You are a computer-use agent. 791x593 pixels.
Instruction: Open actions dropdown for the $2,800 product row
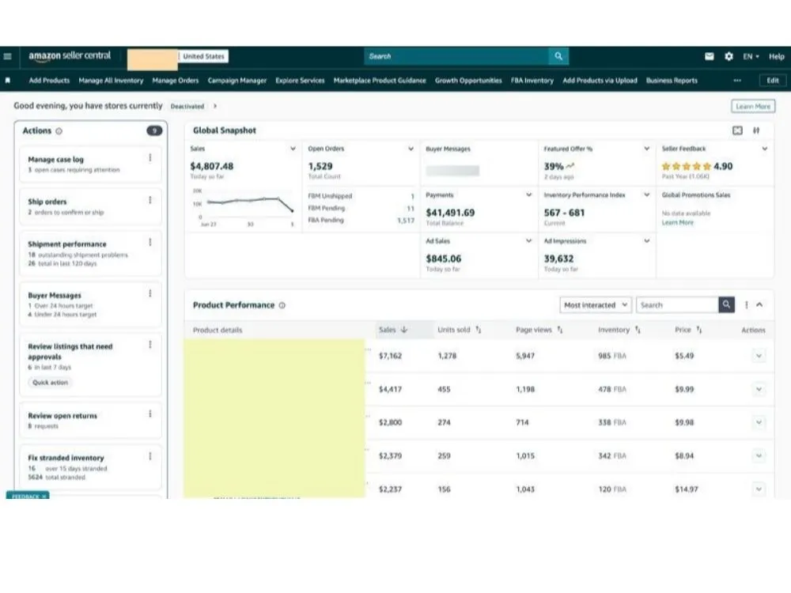759,422
